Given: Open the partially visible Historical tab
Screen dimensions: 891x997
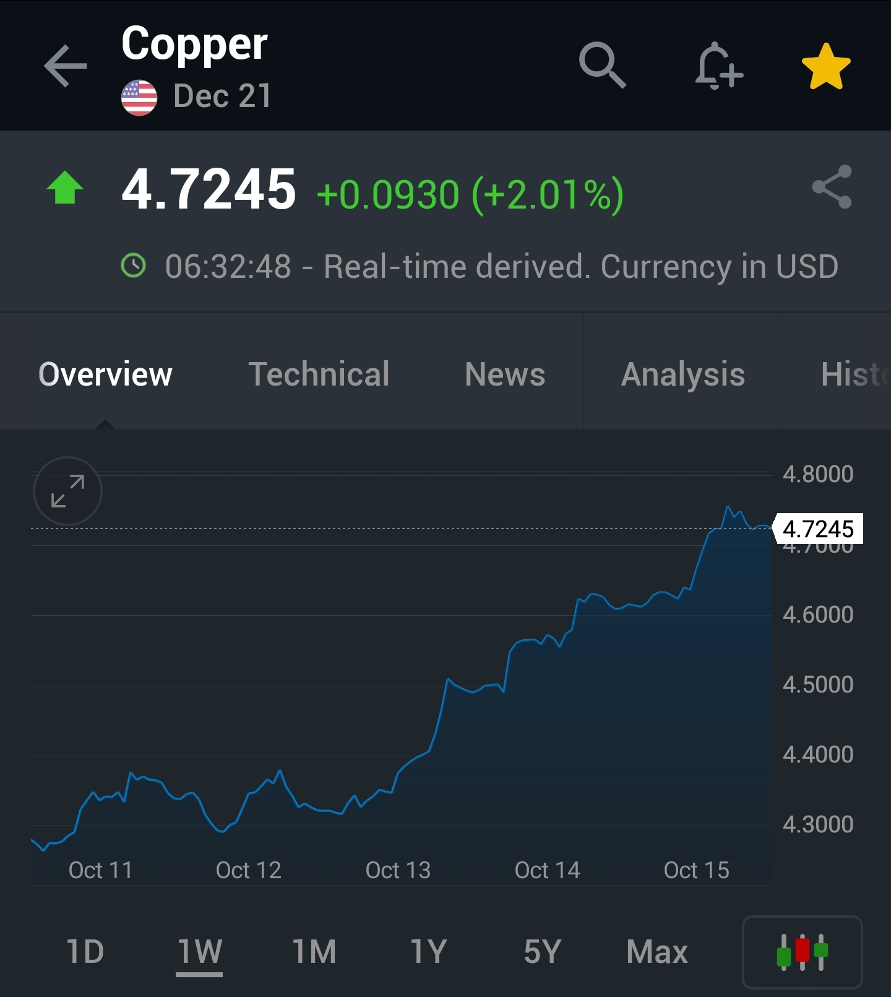Looking at the screenshot, I should coord(855,374).
